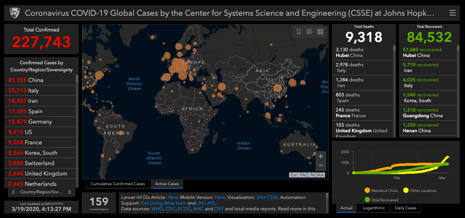Click the 1,284 deaths Iran row

click(363, 83)
